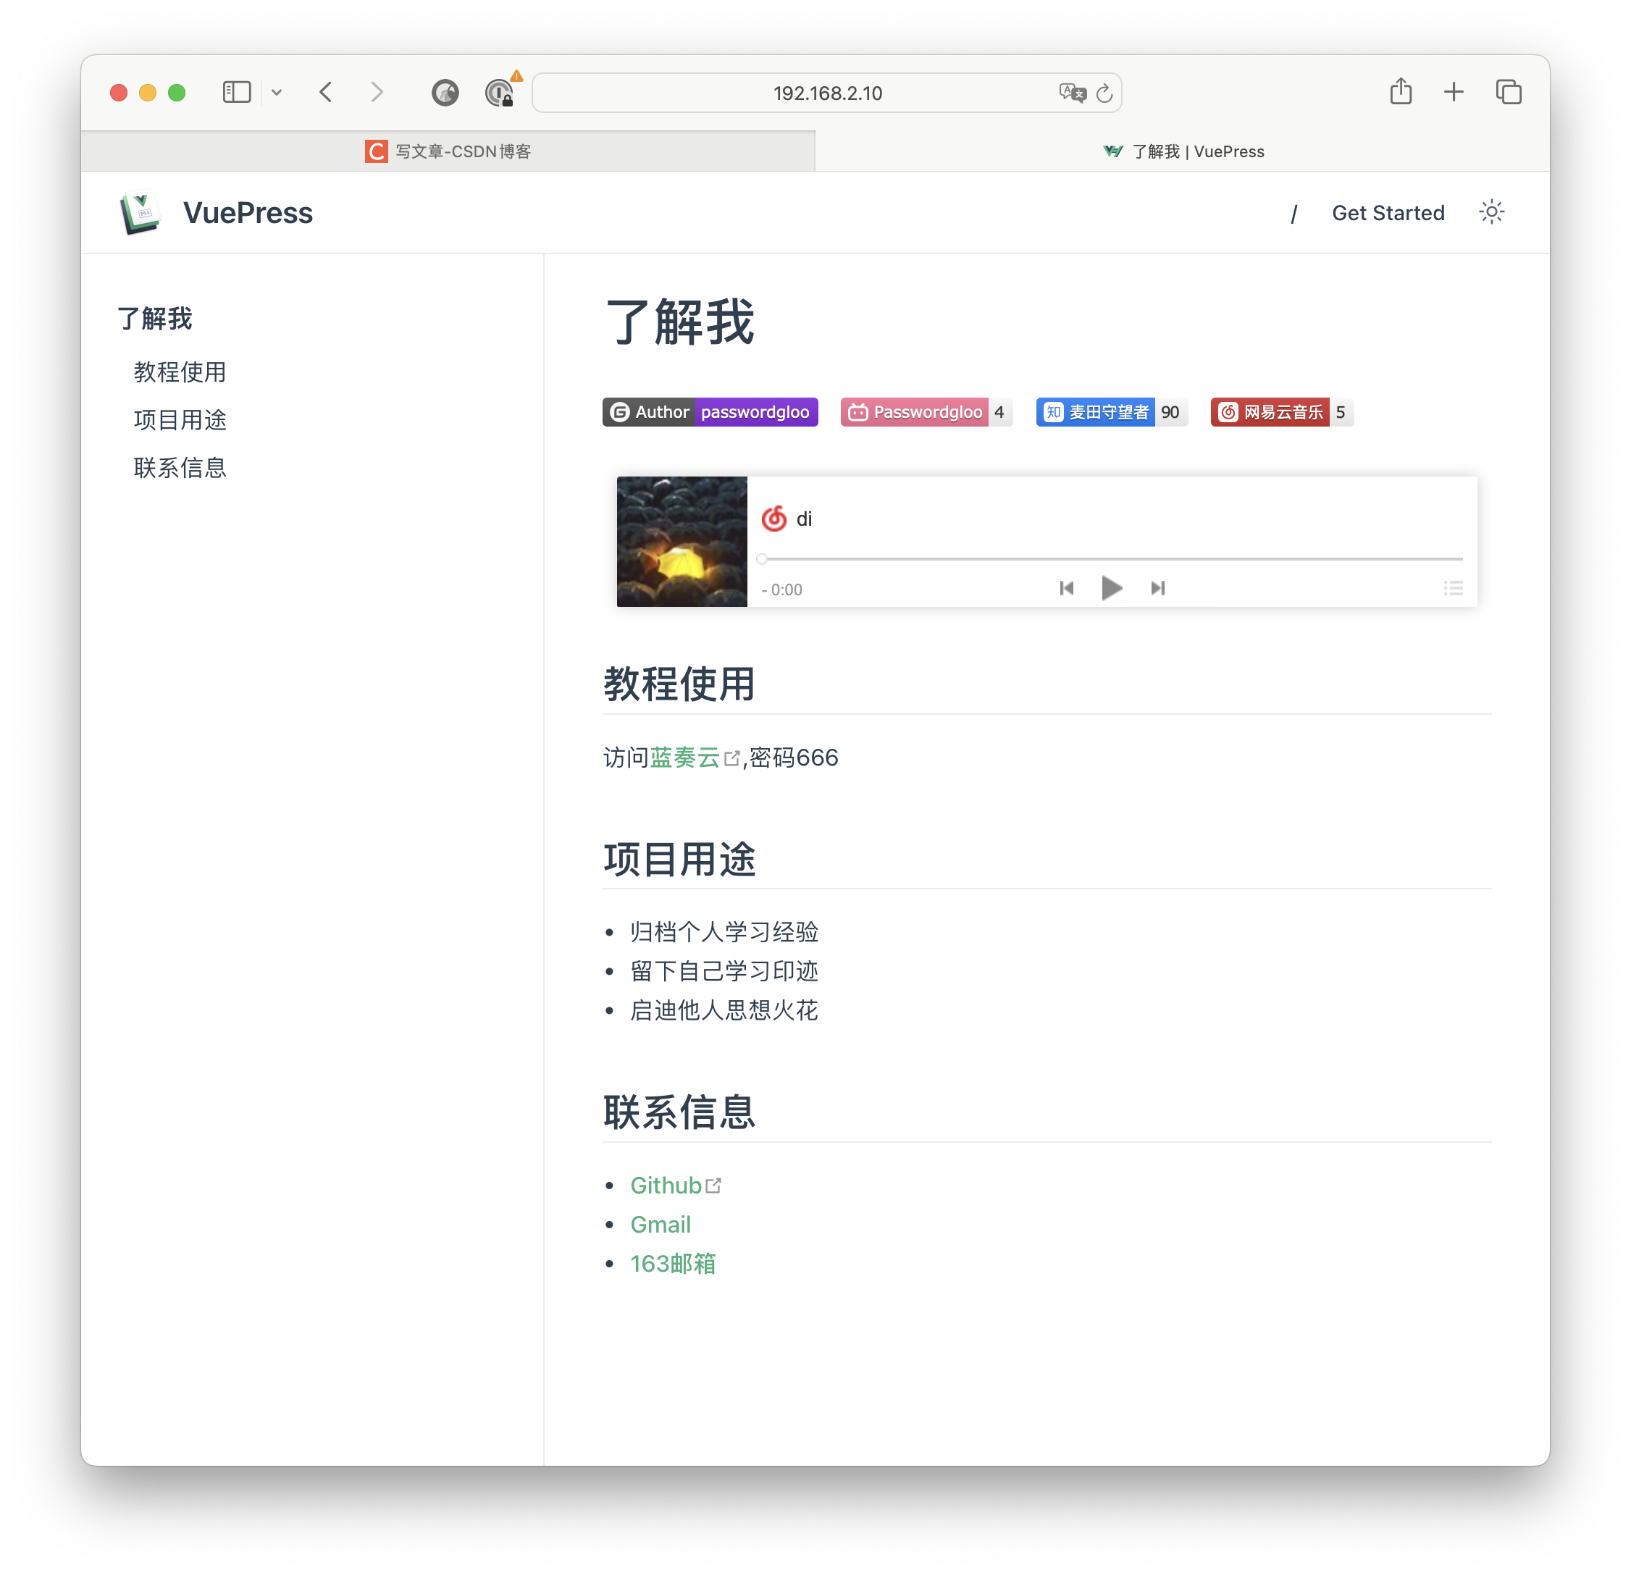Switch to 写文章-CSDN博客 tab
Image resolution: width=1631 pixels, height=1573 pixels.
(448, 151)
